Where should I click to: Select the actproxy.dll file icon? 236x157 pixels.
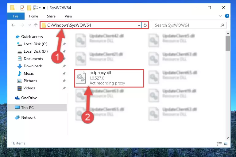pos(81,77)
